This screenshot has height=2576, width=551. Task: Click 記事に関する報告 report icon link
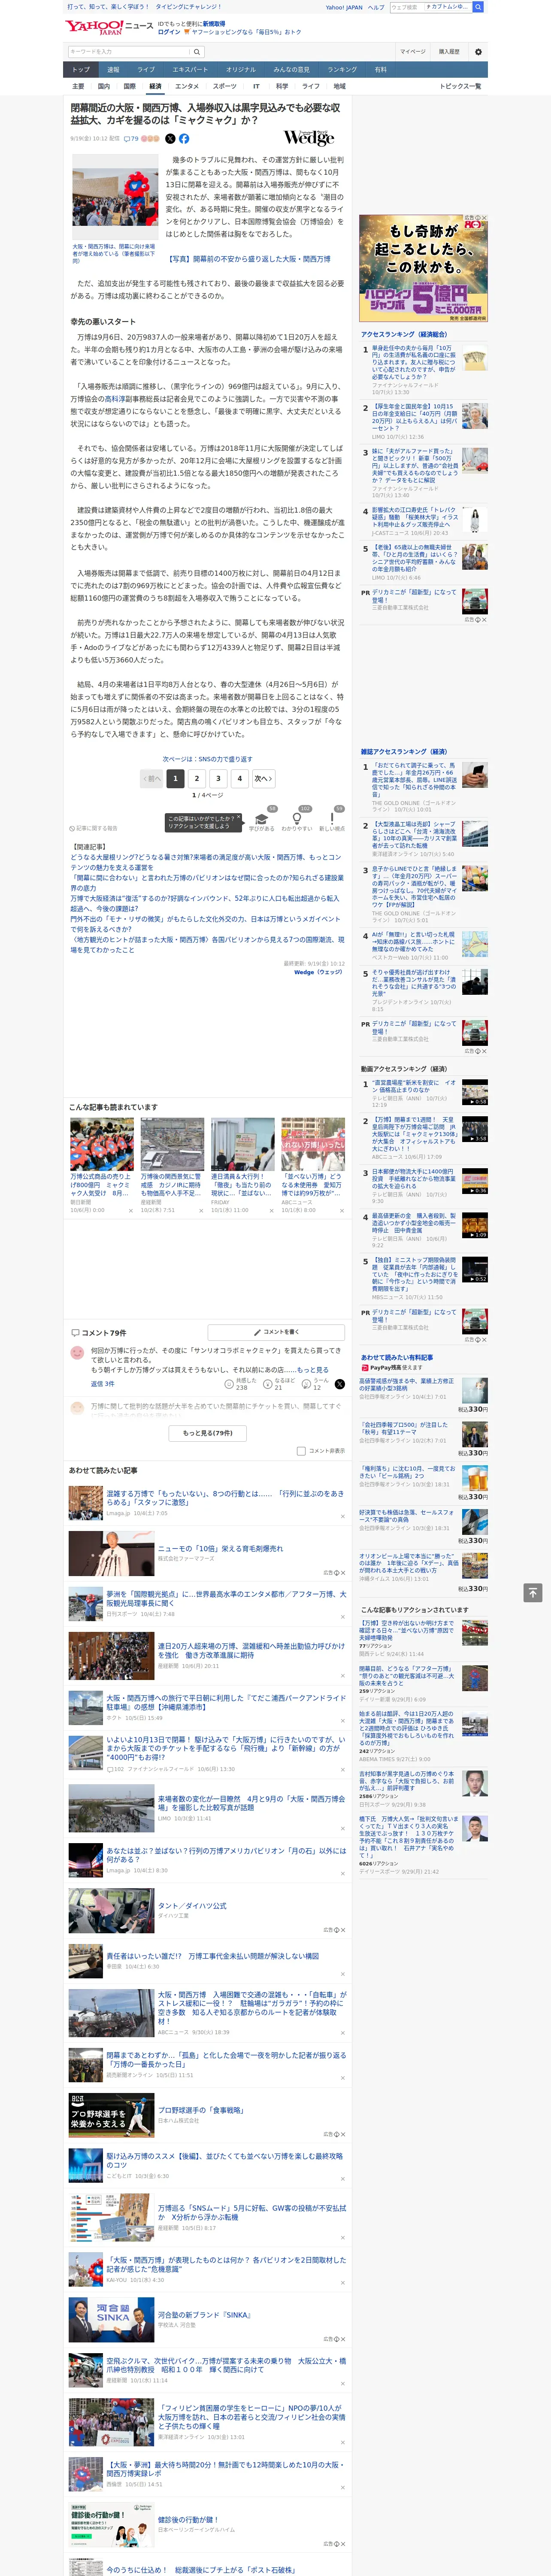(x=94, y=828)
